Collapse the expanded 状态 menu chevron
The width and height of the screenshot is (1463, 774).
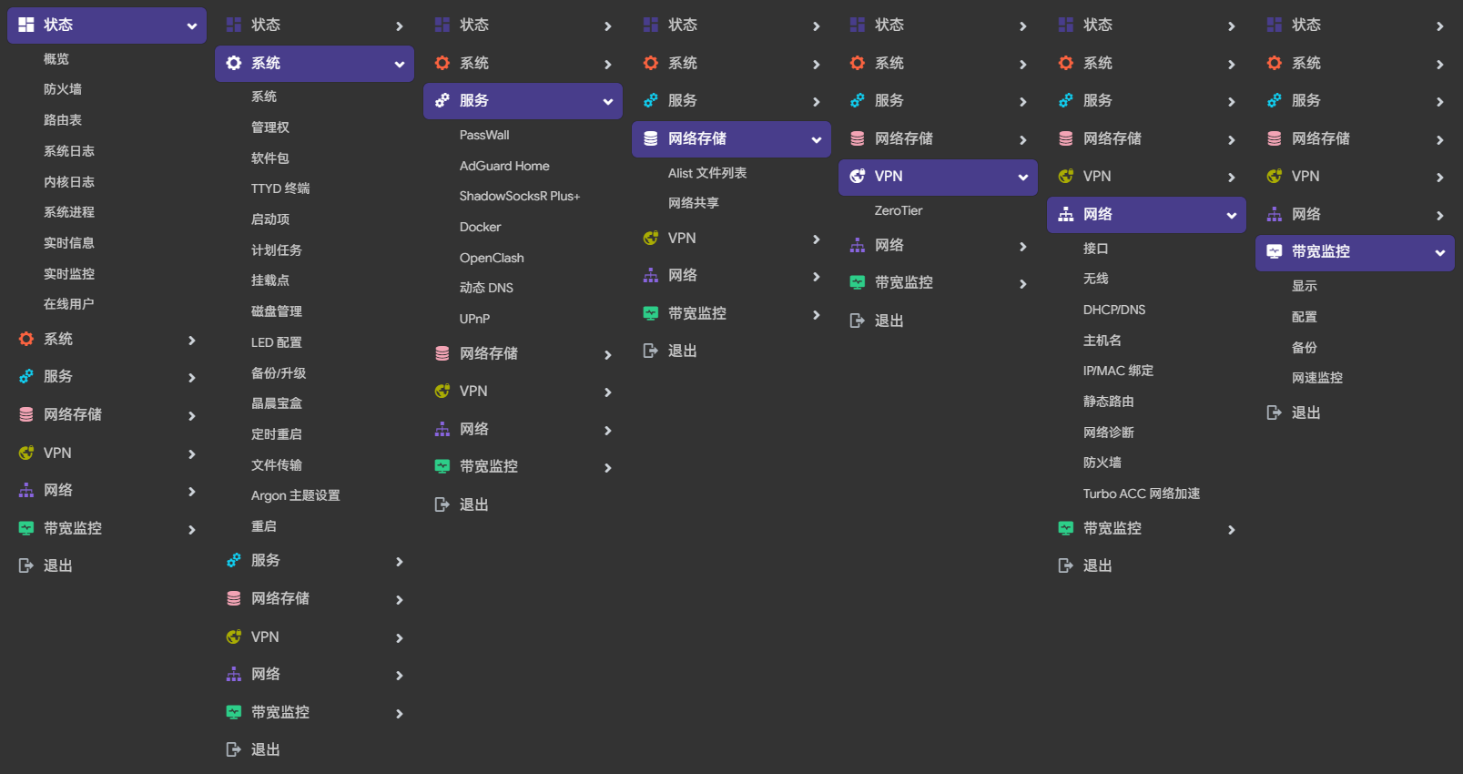click(192, 26)
